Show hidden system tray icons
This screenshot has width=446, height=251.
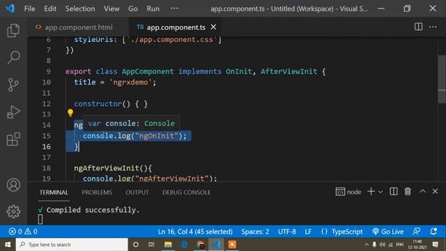(x=367, y=245)
